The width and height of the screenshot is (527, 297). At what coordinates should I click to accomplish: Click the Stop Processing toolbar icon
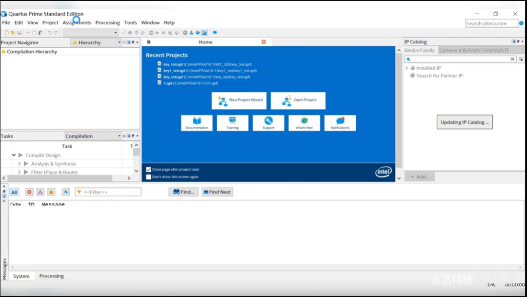pyautogui.click(x=151, y=33)
